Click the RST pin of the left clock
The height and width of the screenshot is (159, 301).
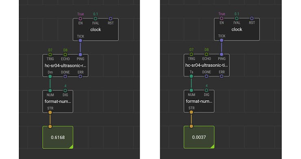pos(111,19)
